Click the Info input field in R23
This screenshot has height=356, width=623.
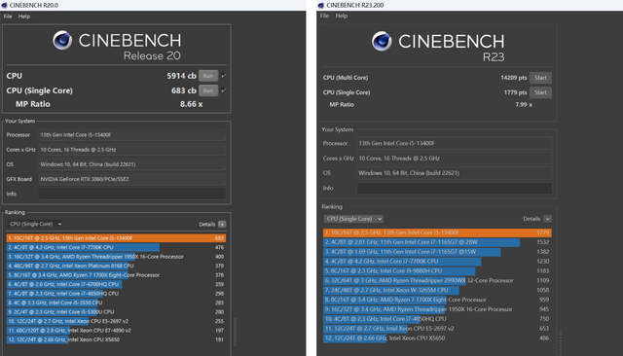pos(455,188)
